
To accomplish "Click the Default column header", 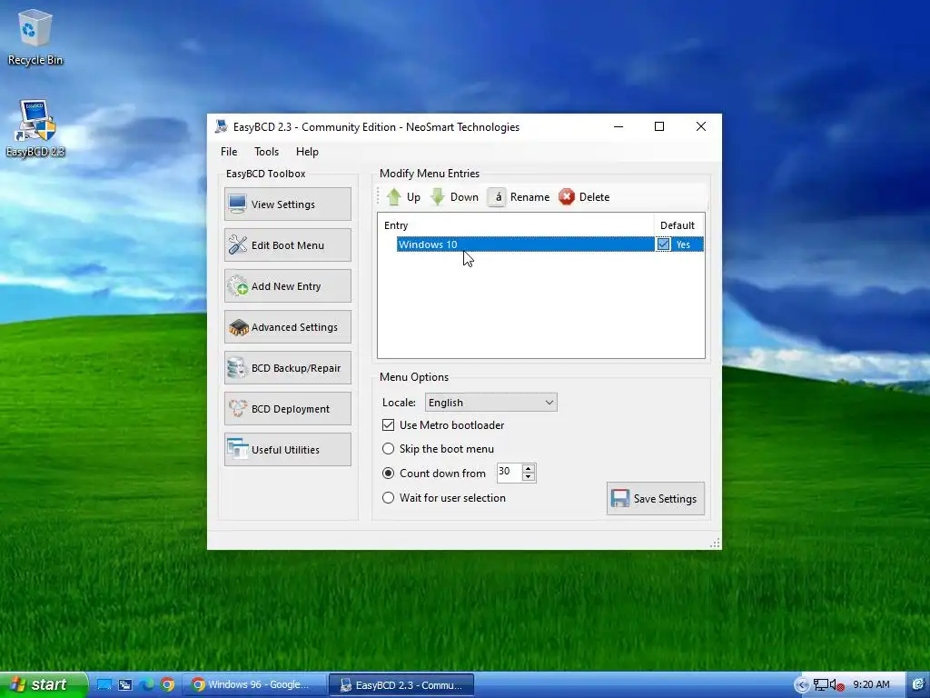I will pyautogui.click(x=679, y=225).
